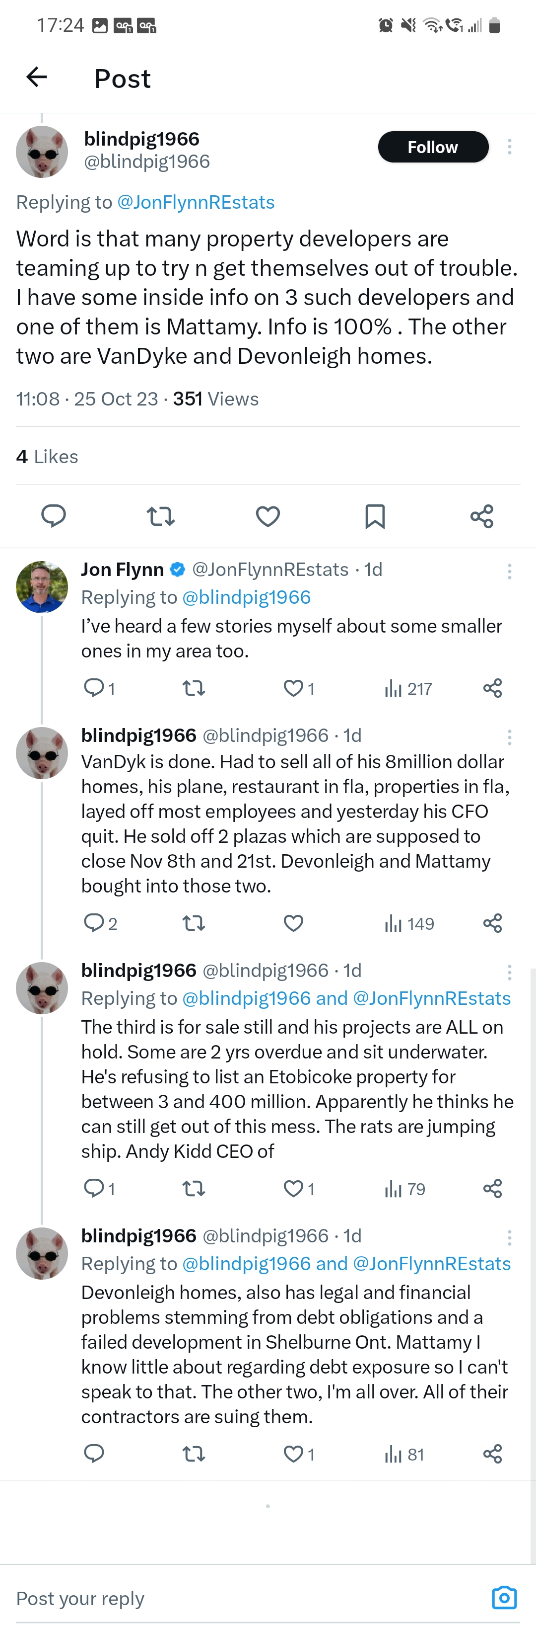The width and height of the screenshot is (536, 1630).
Task: Like the main post with heart icon
Action: [x=268, y=516]
